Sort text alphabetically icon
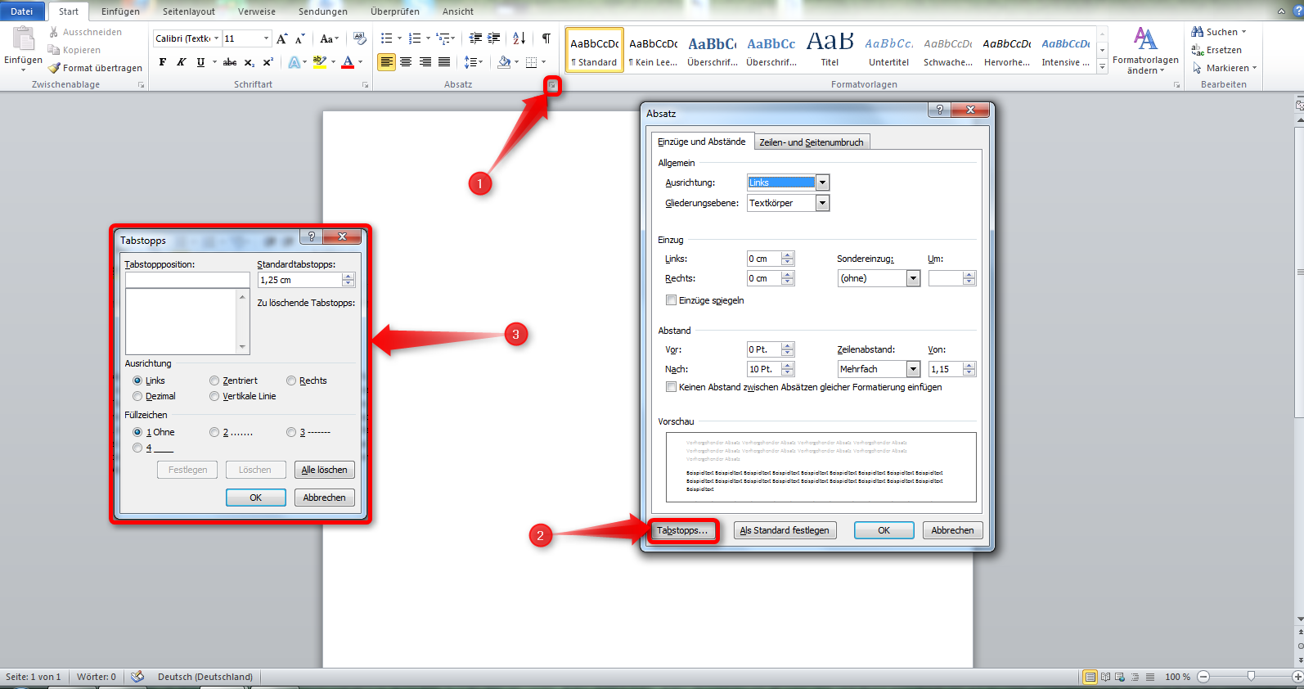 [x=519, y=38]
